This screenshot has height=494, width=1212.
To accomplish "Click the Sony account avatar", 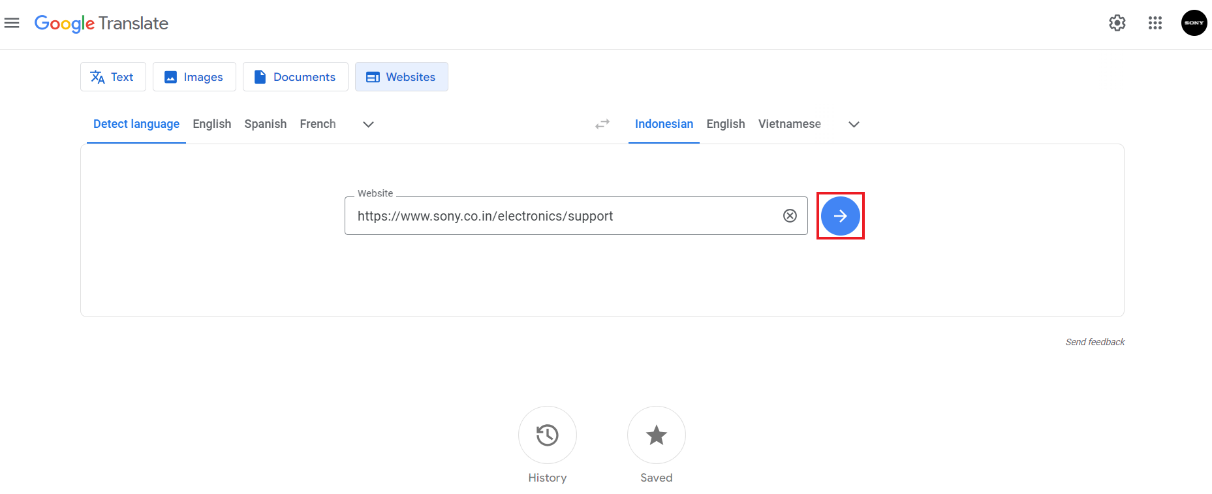I will pyautogui.click(x=1194, y=23).
